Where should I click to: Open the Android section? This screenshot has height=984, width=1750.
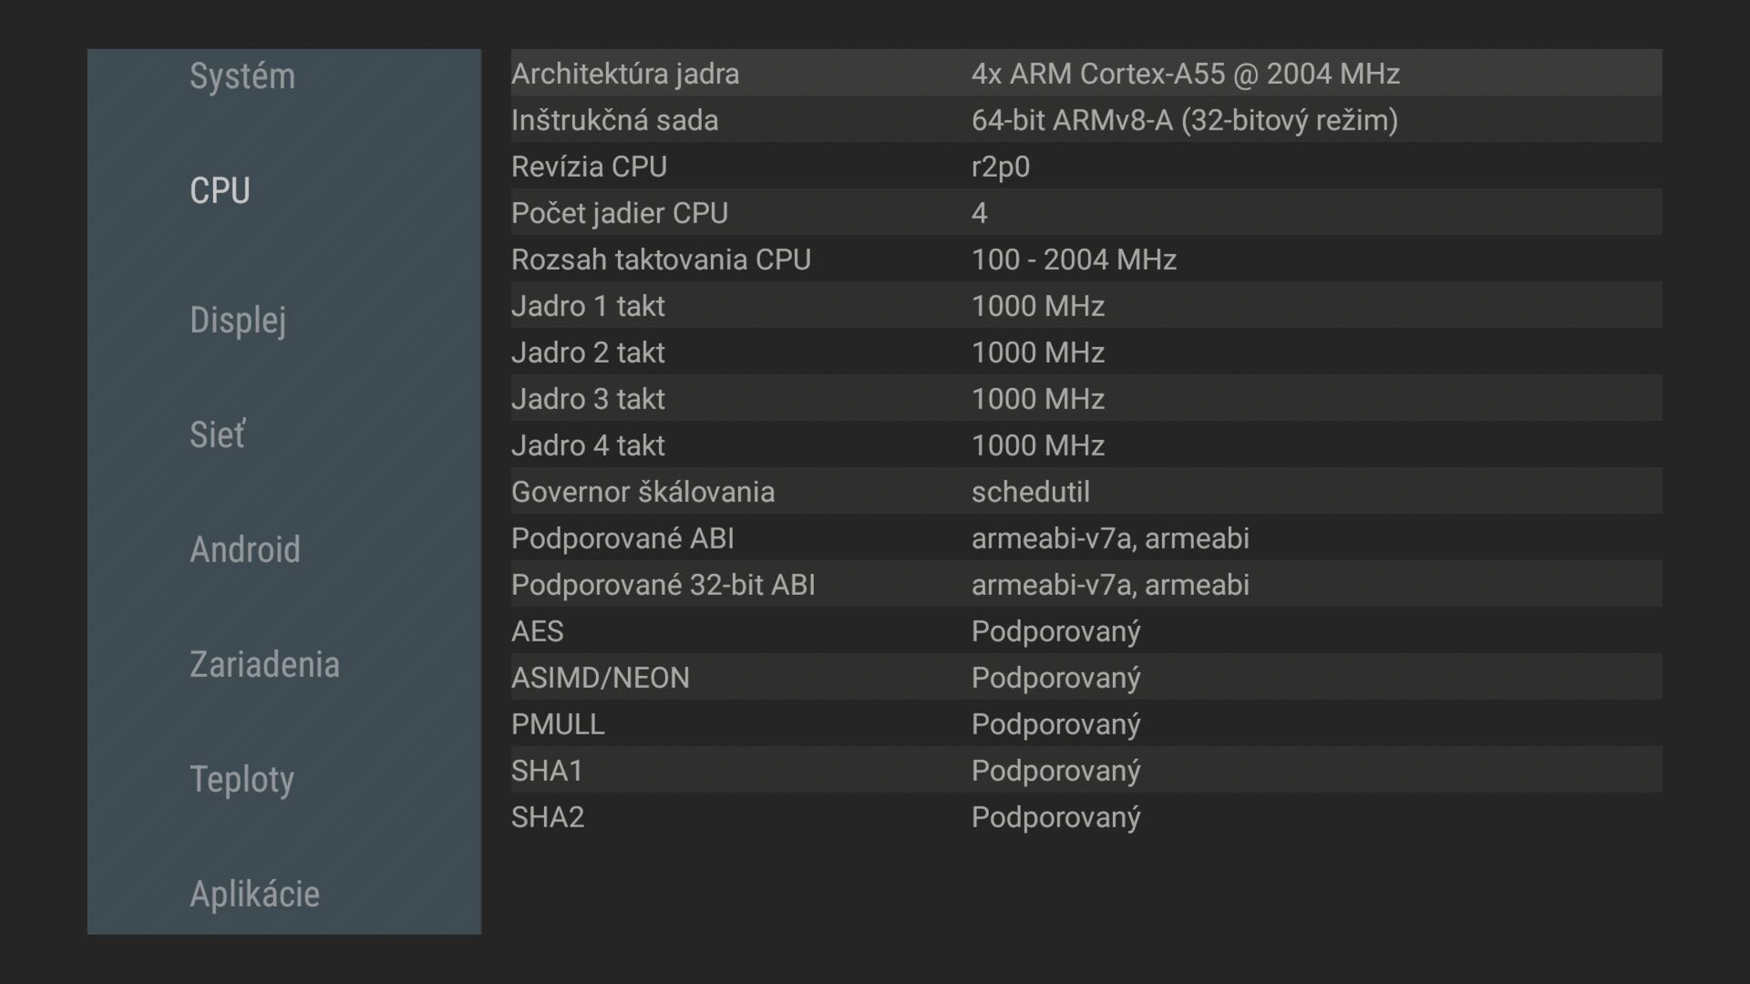click(x=245, y=549)
